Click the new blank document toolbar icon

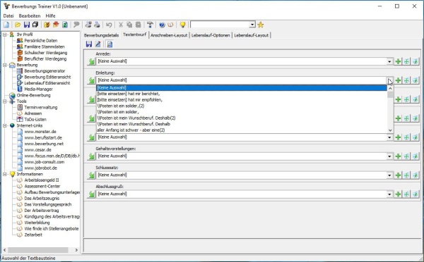[6, 25]
